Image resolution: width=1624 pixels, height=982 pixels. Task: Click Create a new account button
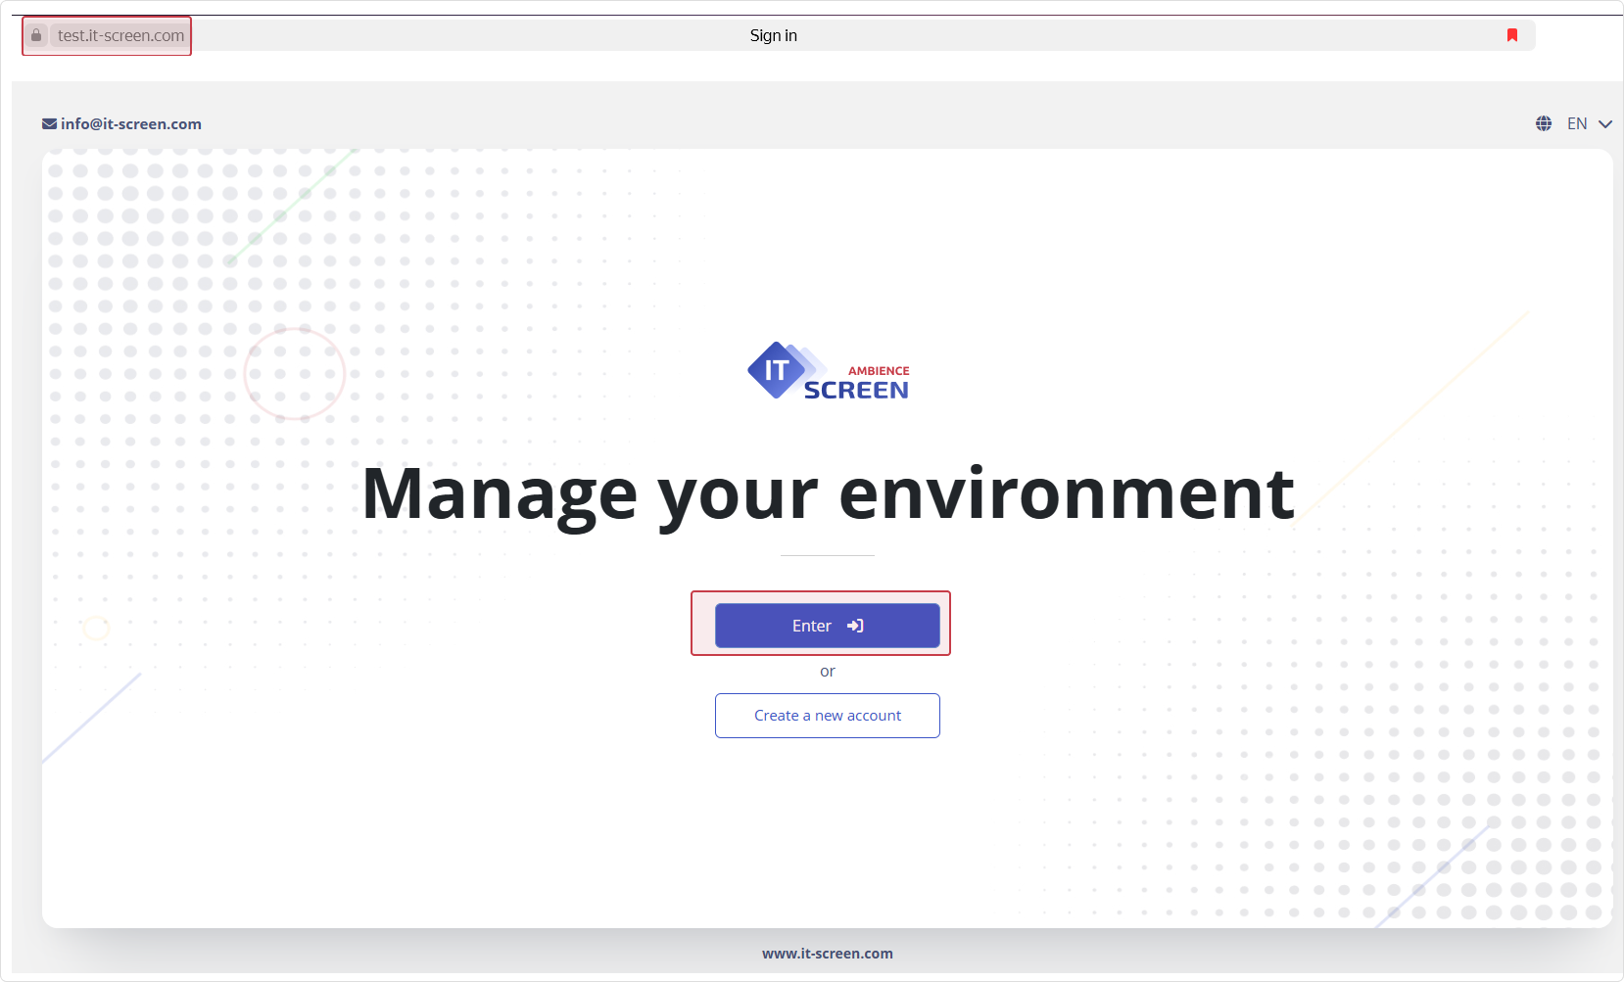pyautogui.click(x=827, y=716)
